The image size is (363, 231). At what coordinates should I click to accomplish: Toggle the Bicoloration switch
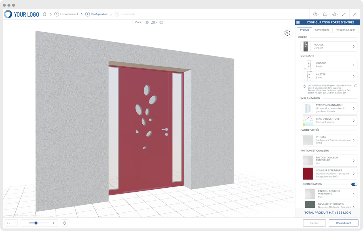pos(354,184)
